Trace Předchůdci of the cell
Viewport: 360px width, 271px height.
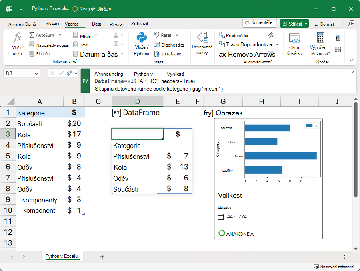coord(233,35)
